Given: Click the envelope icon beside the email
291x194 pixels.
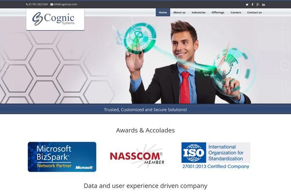Looking at the screenshot, I should (x=51, y=4).
